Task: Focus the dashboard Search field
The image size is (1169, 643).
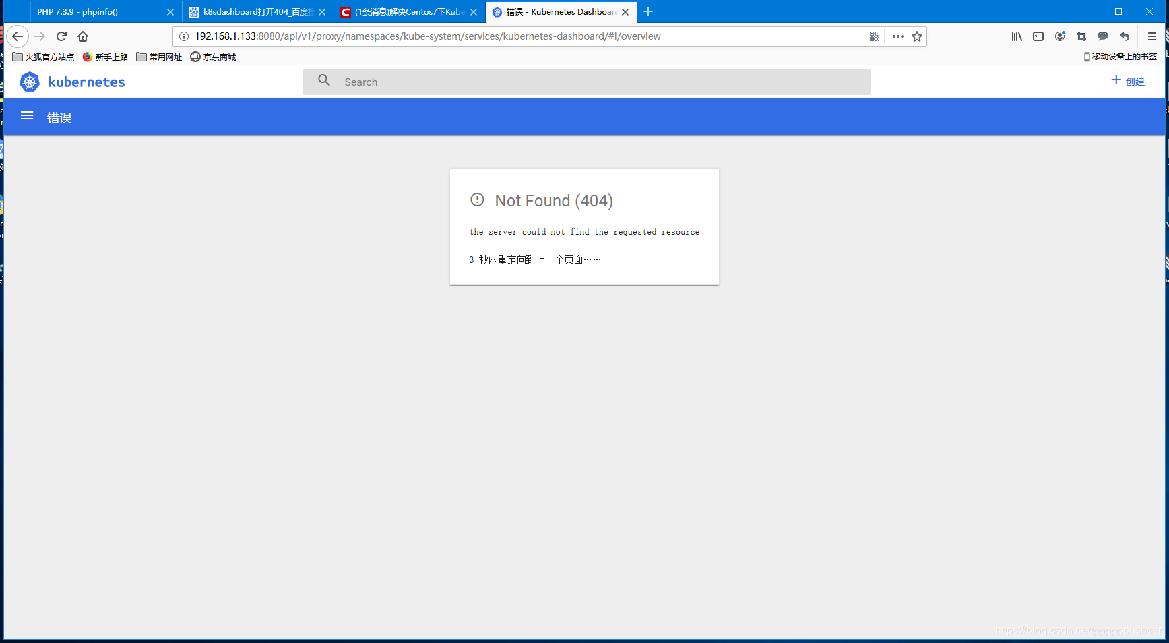Action: coord(586,82)
